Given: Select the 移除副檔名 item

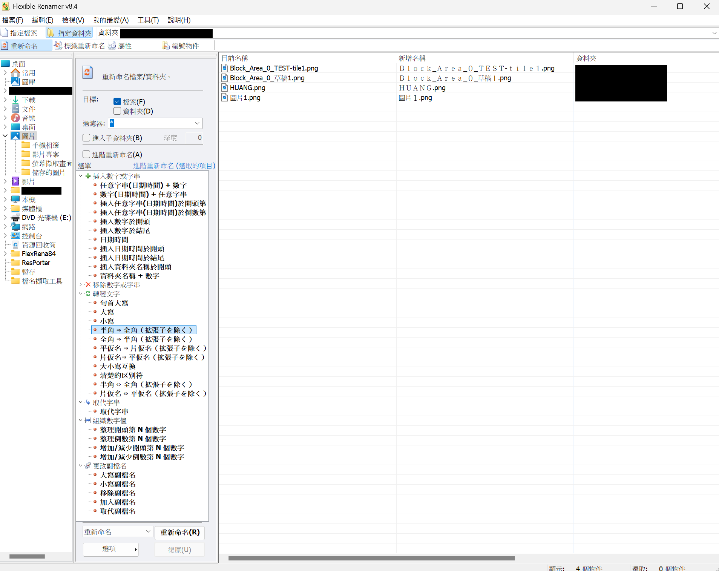Looking at the screenshot, I should pos(118,493).
